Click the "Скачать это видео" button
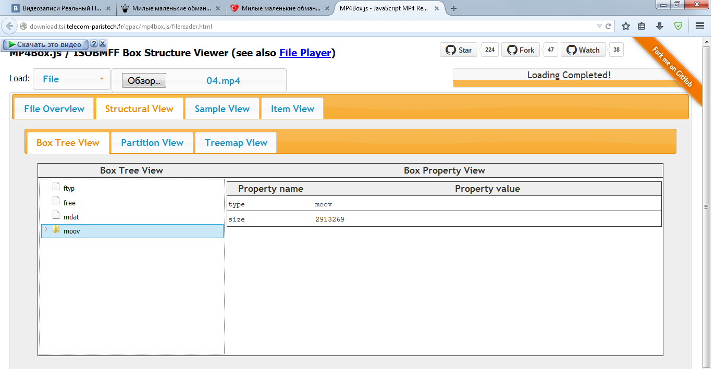Image resolution: width=715 pixels, height=369 pixels. [x=45, y=44]
